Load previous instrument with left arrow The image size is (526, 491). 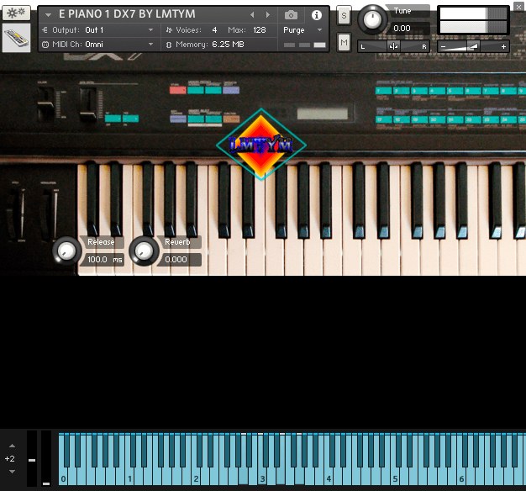(252, 15)
